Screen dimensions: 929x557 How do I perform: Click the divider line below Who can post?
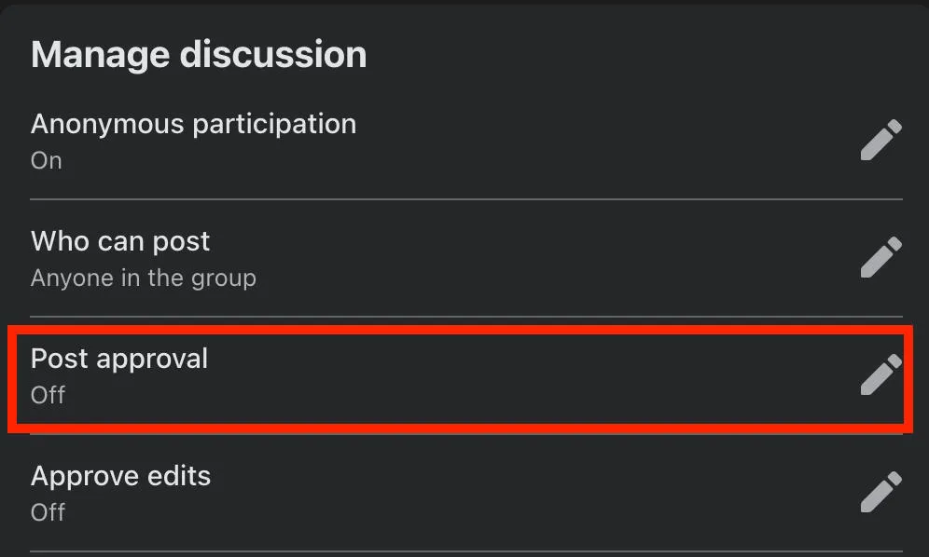point(466,317)
